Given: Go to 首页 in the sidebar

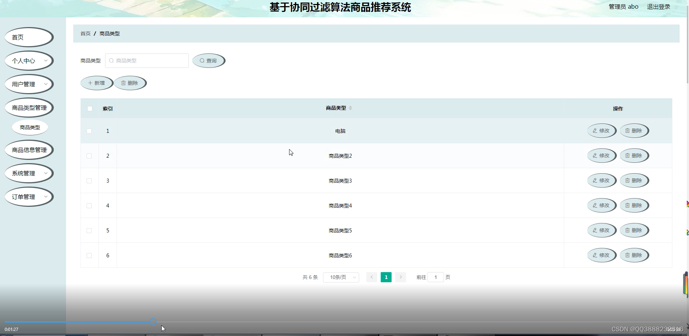Looking at the screenshot, I should point(29,37).
